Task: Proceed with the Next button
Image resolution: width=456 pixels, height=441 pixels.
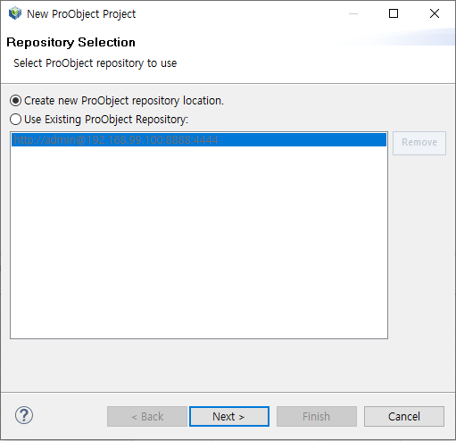Action: pyautogui.click(x=229, y=416)
